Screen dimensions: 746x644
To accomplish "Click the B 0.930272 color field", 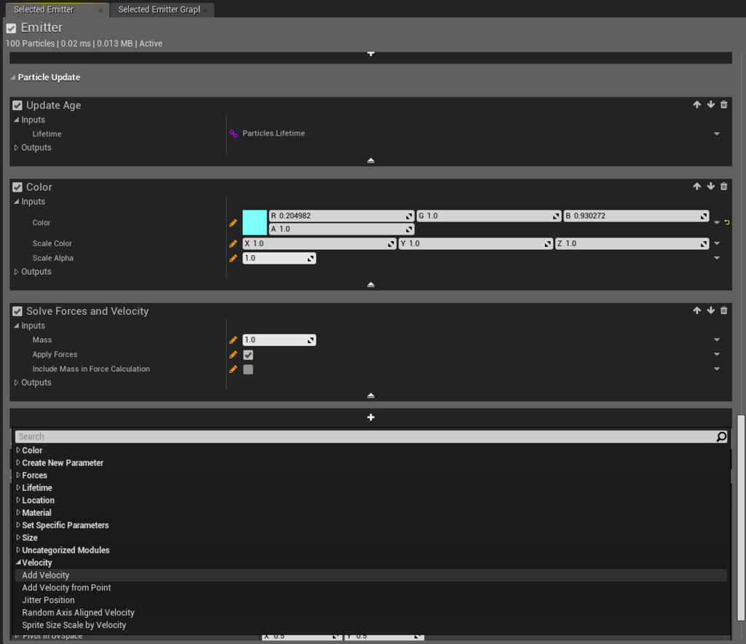I will (x=636, y=216).
